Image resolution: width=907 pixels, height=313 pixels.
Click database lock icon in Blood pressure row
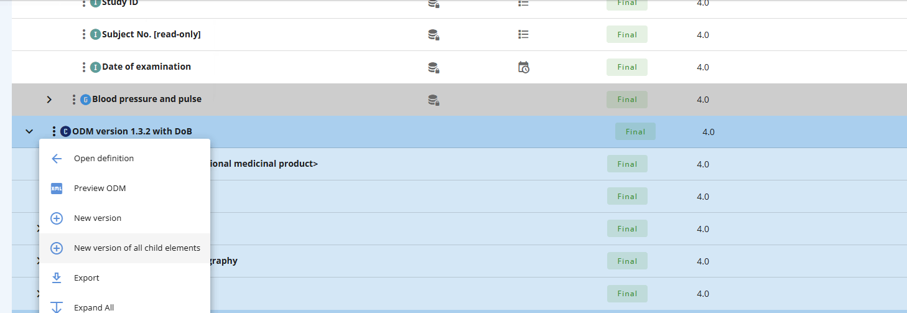[x=434, y=100]
